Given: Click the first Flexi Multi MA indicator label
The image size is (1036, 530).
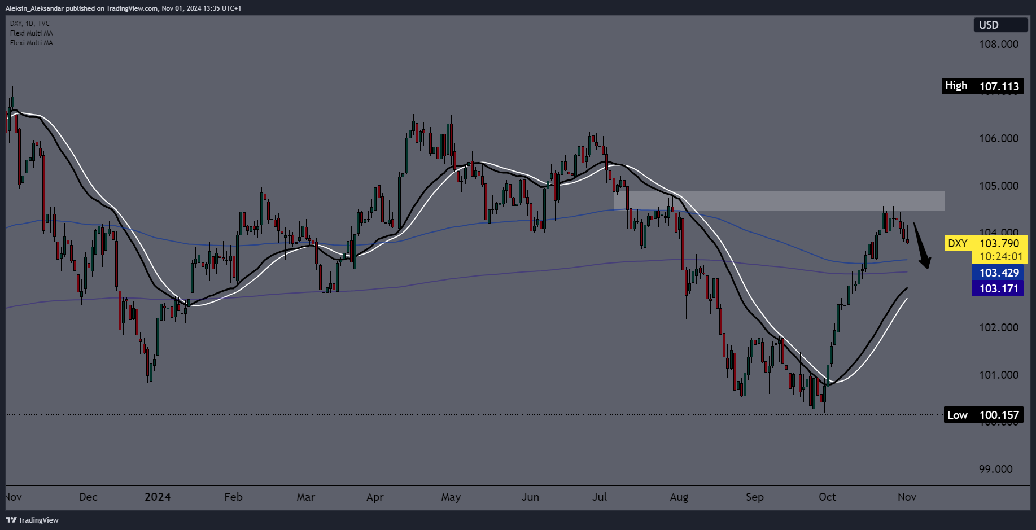Looking at the screenshot, I should click(x=32, y=33).
